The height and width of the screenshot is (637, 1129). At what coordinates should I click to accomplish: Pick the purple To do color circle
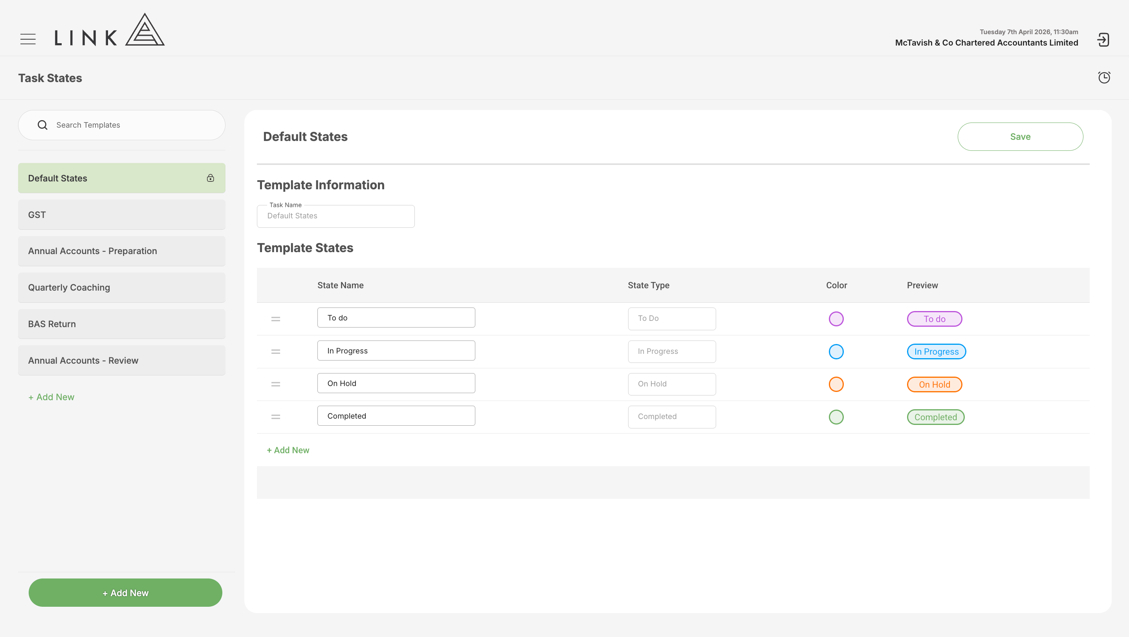click(836, 319)
